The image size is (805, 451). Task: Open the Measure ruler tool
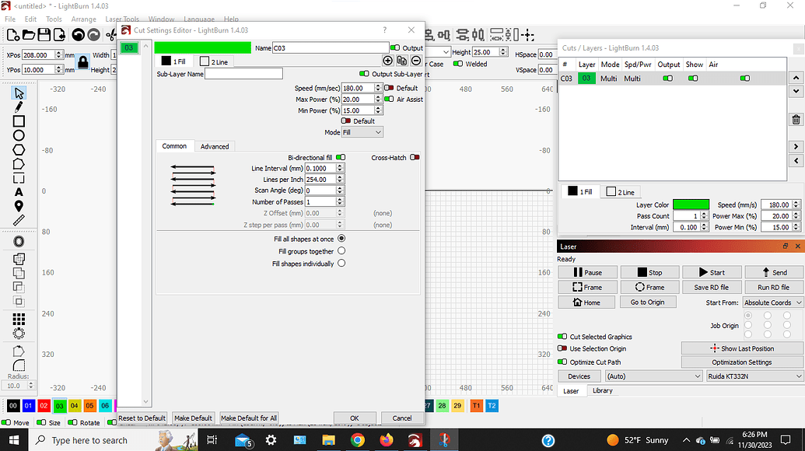click(x=19, y=221)
